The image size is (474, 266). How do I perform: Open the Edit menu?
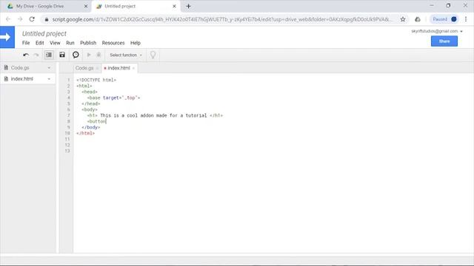pyautogui.click(x=39, y=43)
